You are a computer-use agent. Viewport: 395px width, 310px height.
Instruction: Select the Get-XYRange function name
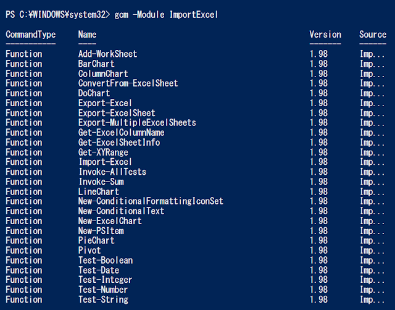[103, 153]
